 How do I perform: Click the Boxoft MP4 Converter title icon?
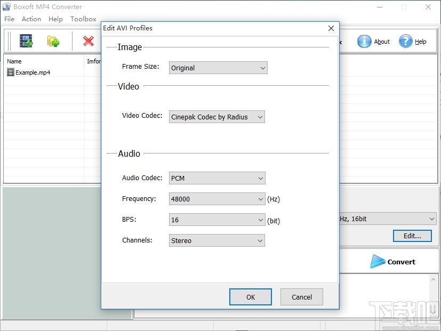[x=6, y=6]
